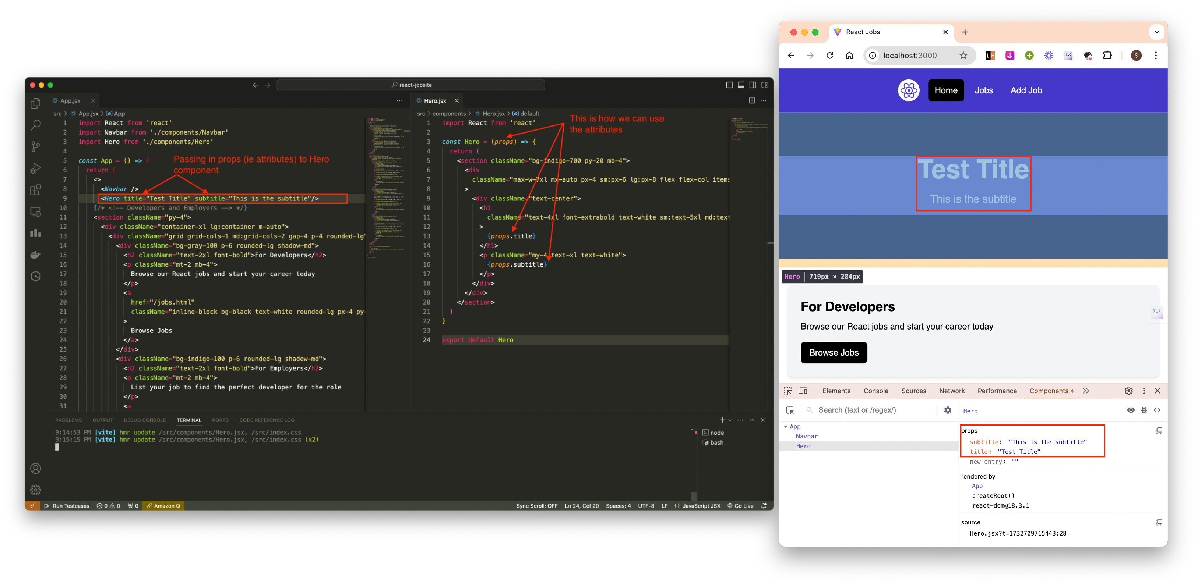Image resolution: width=1198 pixels, height=587 pixels.
Task: Open React Components view settings gear
Action: [947, 410]
